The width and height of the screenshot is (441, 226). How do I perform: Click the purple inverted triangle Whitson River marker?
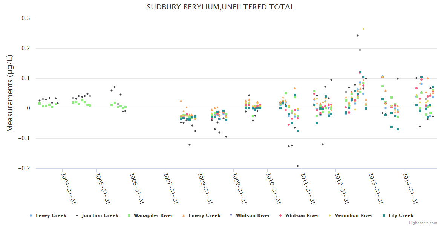231,215
